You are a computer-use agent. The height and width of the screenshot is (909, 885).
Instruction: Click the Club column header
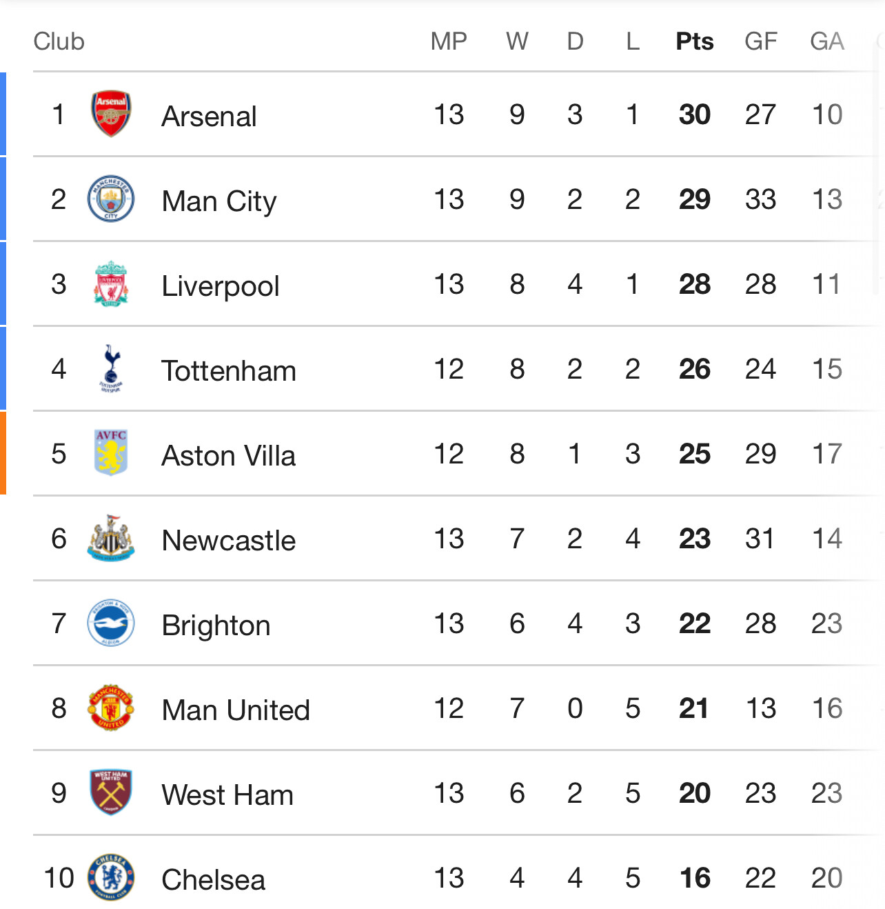tap(59, 41)
